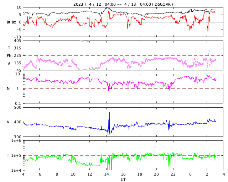The width and height of the screenshot is (228, 182).
Task: Click the "405" tick label on Phi panel
Action: pos(17,41)
